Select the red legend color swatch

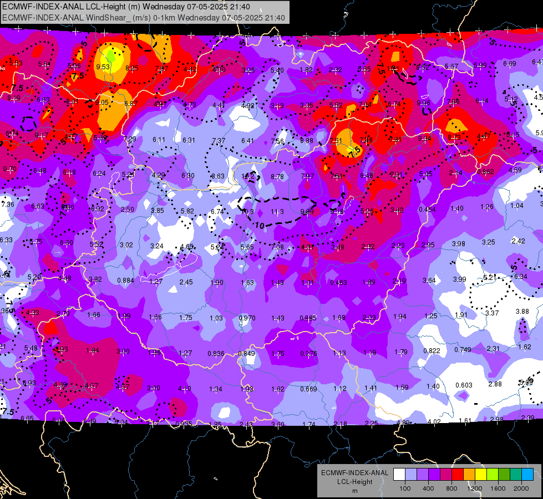pyautogui.click(x=458, y=474)
